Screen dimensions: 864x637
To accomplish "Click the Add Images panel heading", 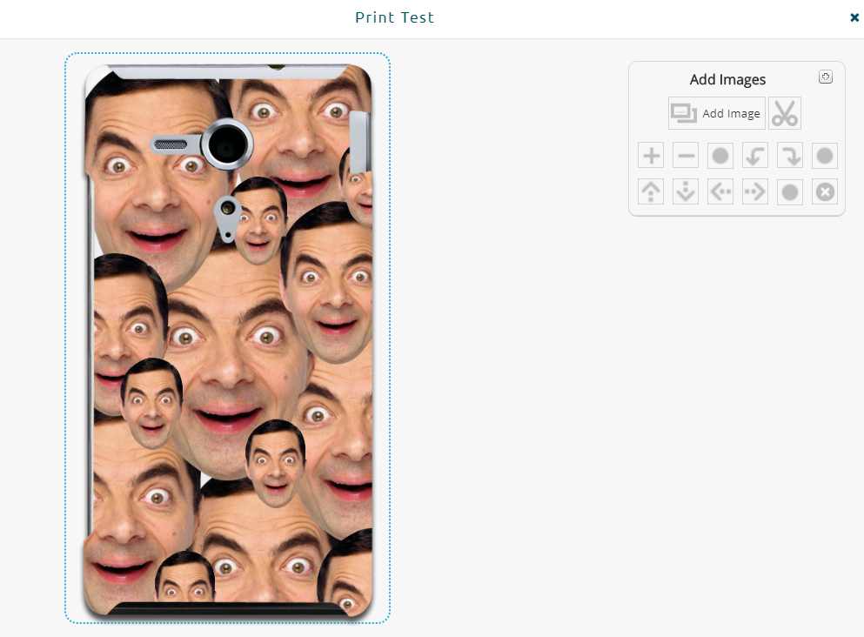I will click(x=727, y=80).
